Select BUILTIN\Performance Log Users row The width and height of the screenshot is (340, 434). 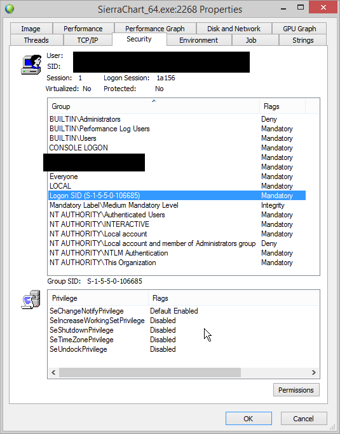click(177, 129)
